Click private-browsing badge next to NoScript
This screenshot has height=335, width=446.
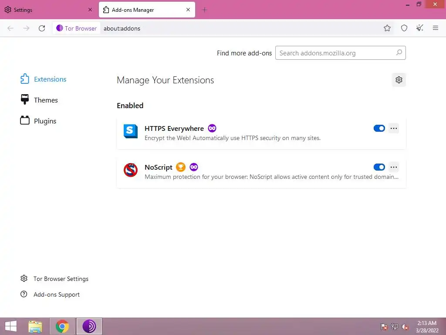click(194, 167)
